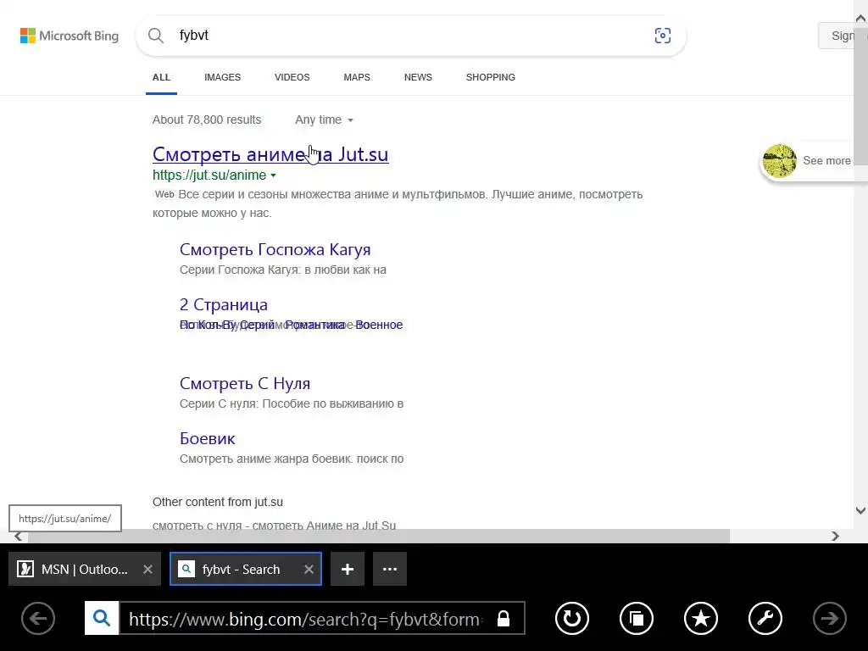The image size is (868, 651).
Task: Switch to the NEWS tab
Action: pyautogui.click(x=418, y=77)
